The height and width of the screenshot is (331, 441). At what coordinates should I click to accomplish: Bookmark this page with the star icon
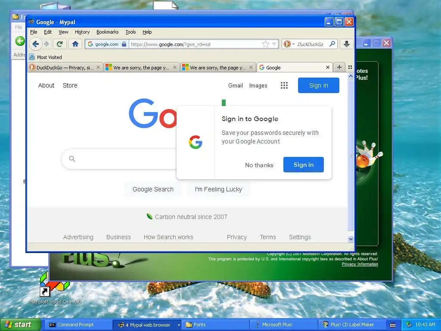coord(265,44)
